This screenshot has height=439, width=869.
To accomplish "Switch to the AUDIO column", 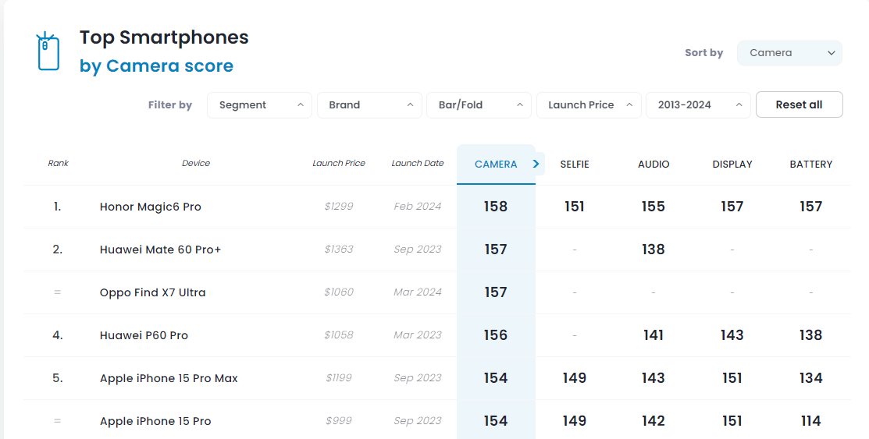I will (x=654, y=165).
